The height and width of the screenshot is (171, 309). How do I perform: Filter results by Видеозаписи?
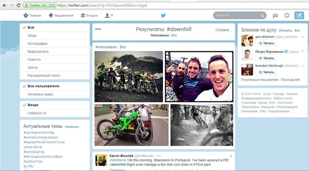55,52
